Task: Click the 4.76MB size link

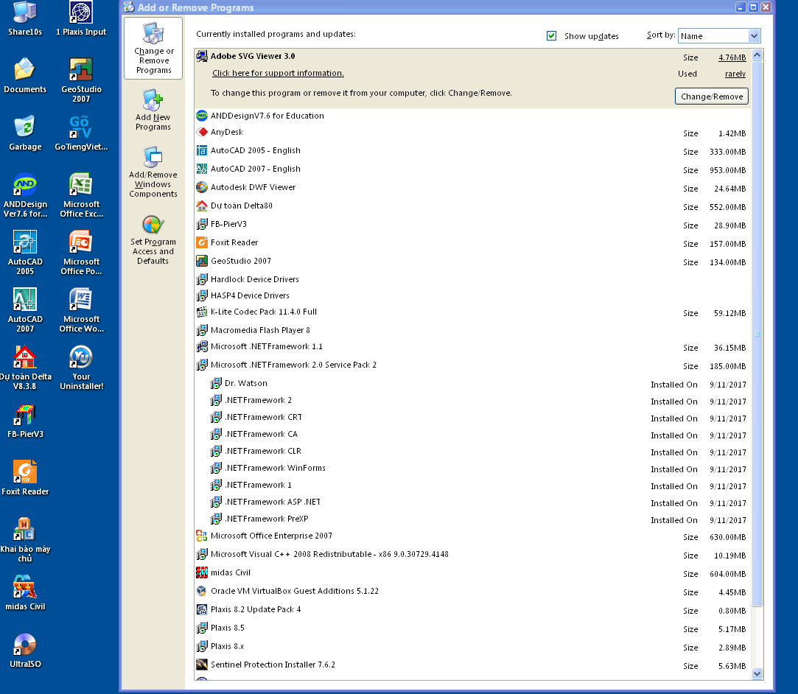Action: click(732, 57)
